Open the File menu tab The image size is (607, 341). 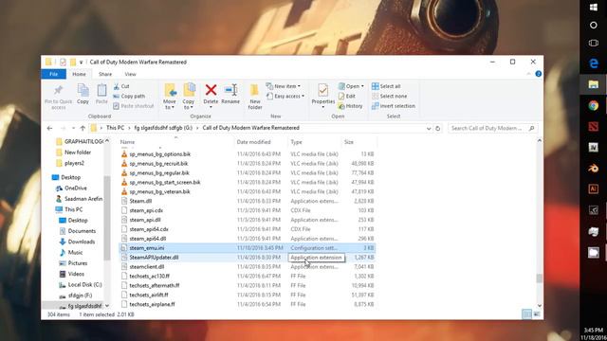click(54, 74)
